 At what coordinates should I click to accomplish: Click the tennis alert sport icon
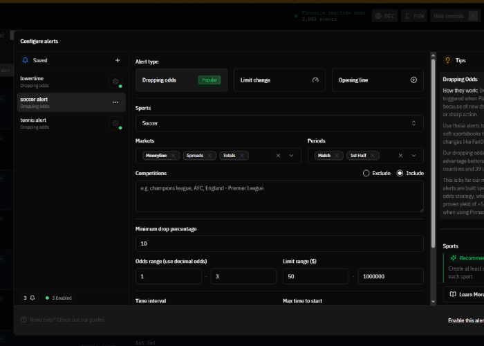(x=115, y=123)
